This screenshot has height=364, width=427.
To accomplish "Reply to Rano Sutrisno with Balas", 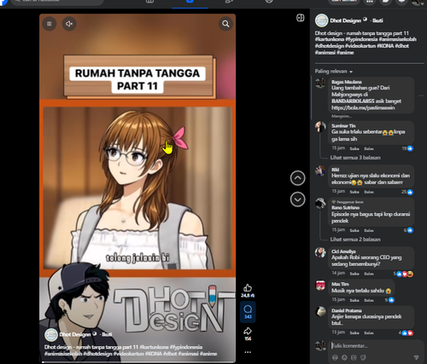I will (x=369, y=230).
